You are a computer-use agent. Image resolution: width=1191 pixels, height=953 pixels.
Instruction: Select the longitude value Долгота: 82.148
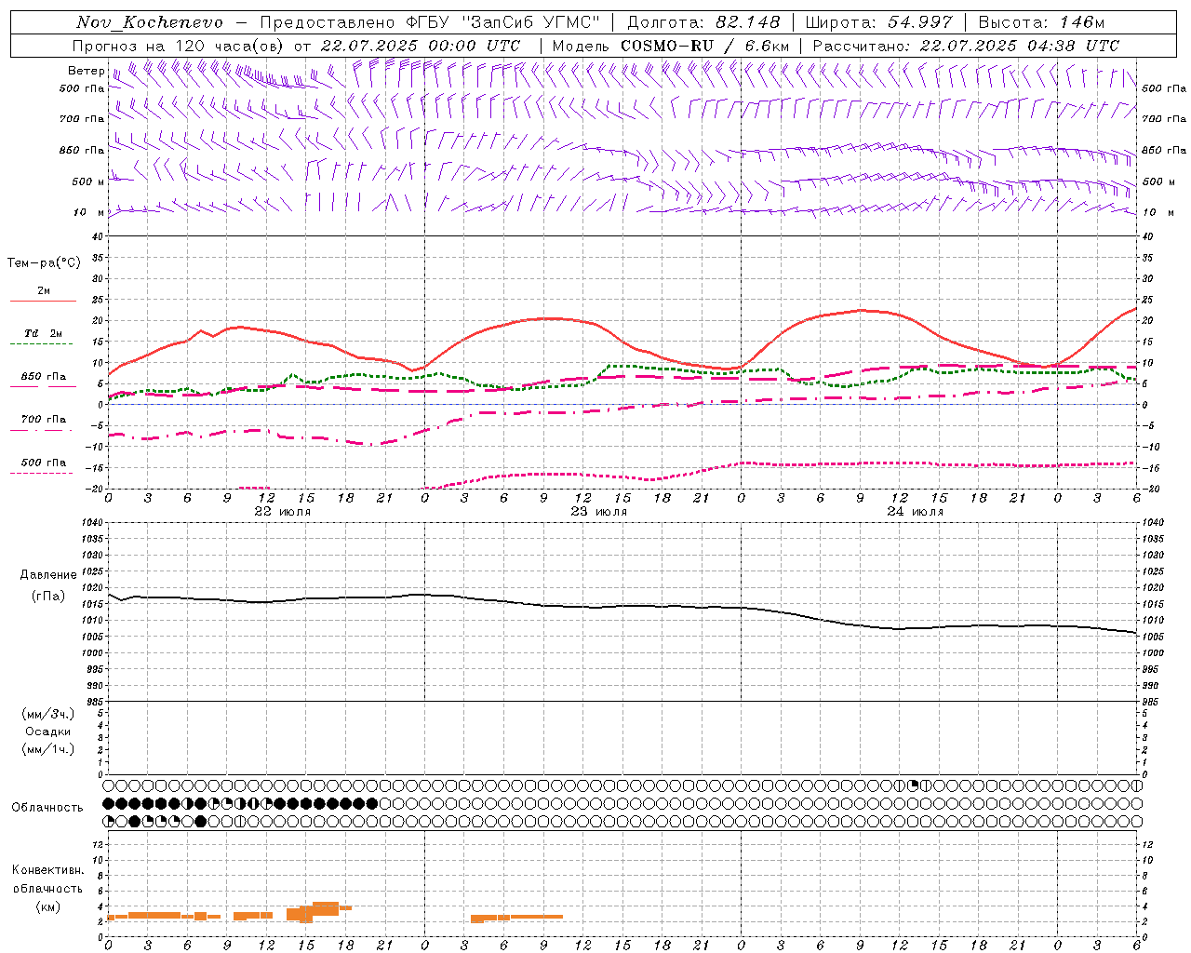[x=706, y=22]
